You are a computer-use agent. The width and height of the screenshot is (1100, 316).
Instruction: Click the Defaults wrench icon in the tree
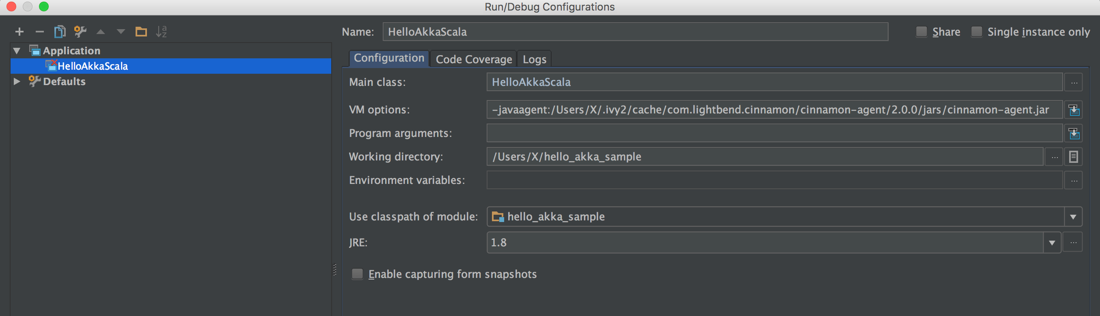[x=34, y=81]
